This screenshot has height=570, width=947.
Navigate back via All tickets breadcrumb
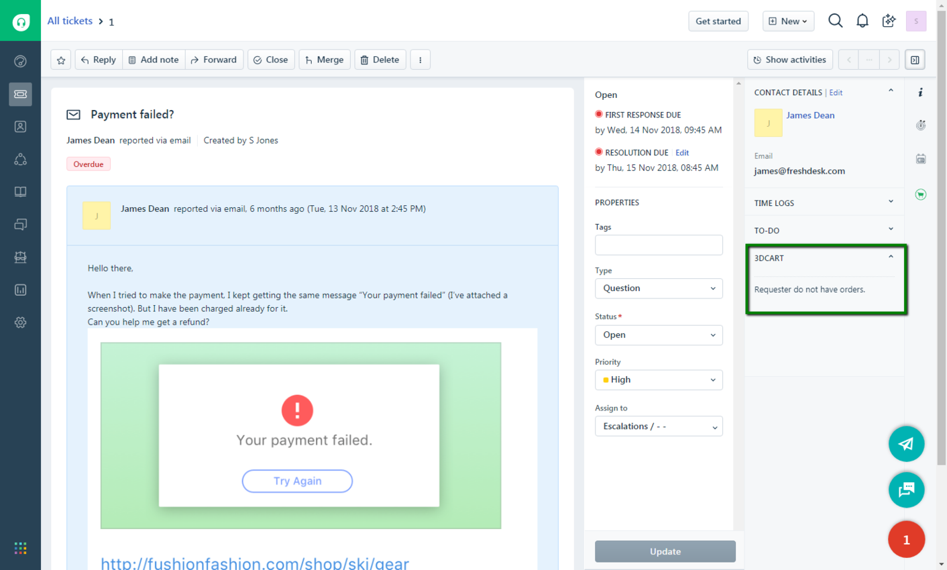(x=70, y=20)
